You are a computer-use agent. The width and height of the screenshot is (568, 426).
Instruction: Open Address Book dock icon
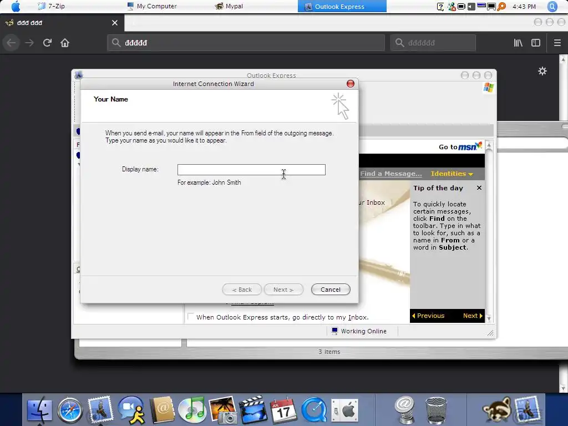click(163, 410)
